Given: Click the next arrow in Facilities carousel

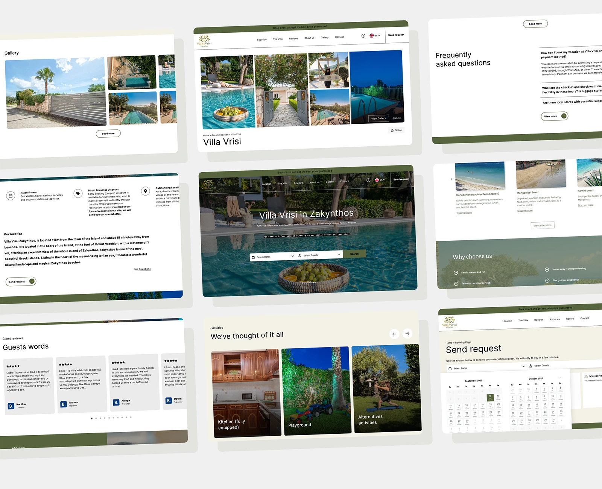Looking at the screenshot, I should click(407, 334).
